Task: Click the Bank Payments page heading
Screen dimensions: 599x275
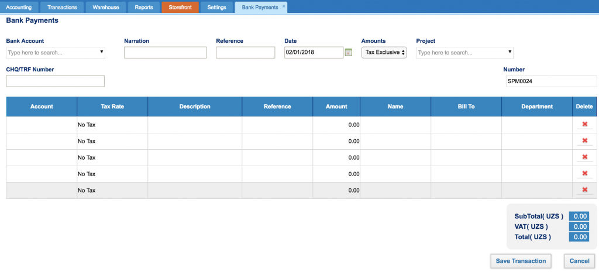Action: pyautogui.click(x=32, y=20)
